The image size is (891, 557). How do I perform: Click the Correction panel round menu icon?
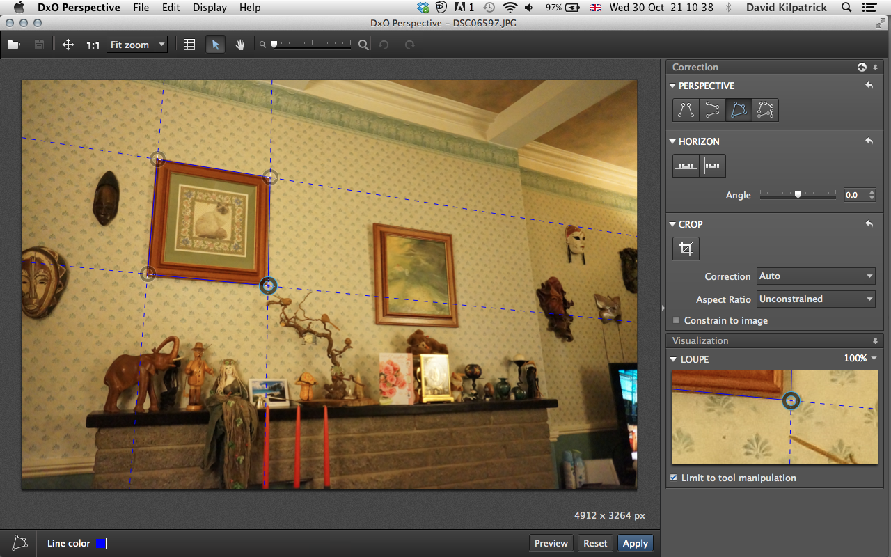[862, 68]
